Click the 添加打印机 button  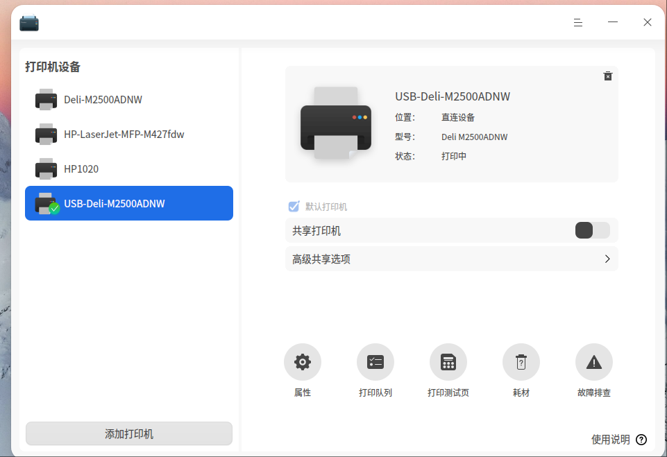click(x=129, y=433)
